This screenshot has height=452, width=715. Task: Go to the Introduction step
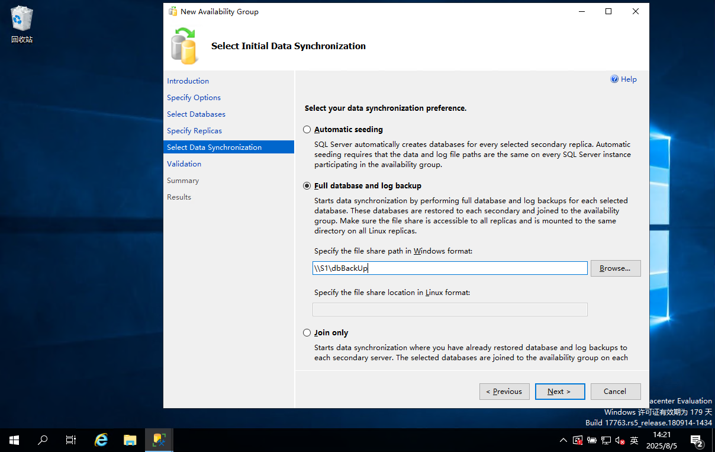click(x=188, y=81)
